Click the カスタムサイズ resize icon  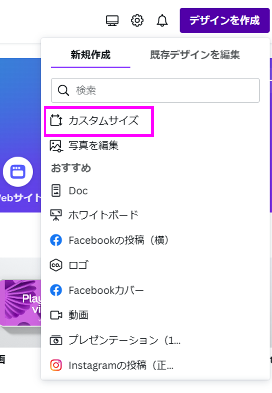click(56, 121)
